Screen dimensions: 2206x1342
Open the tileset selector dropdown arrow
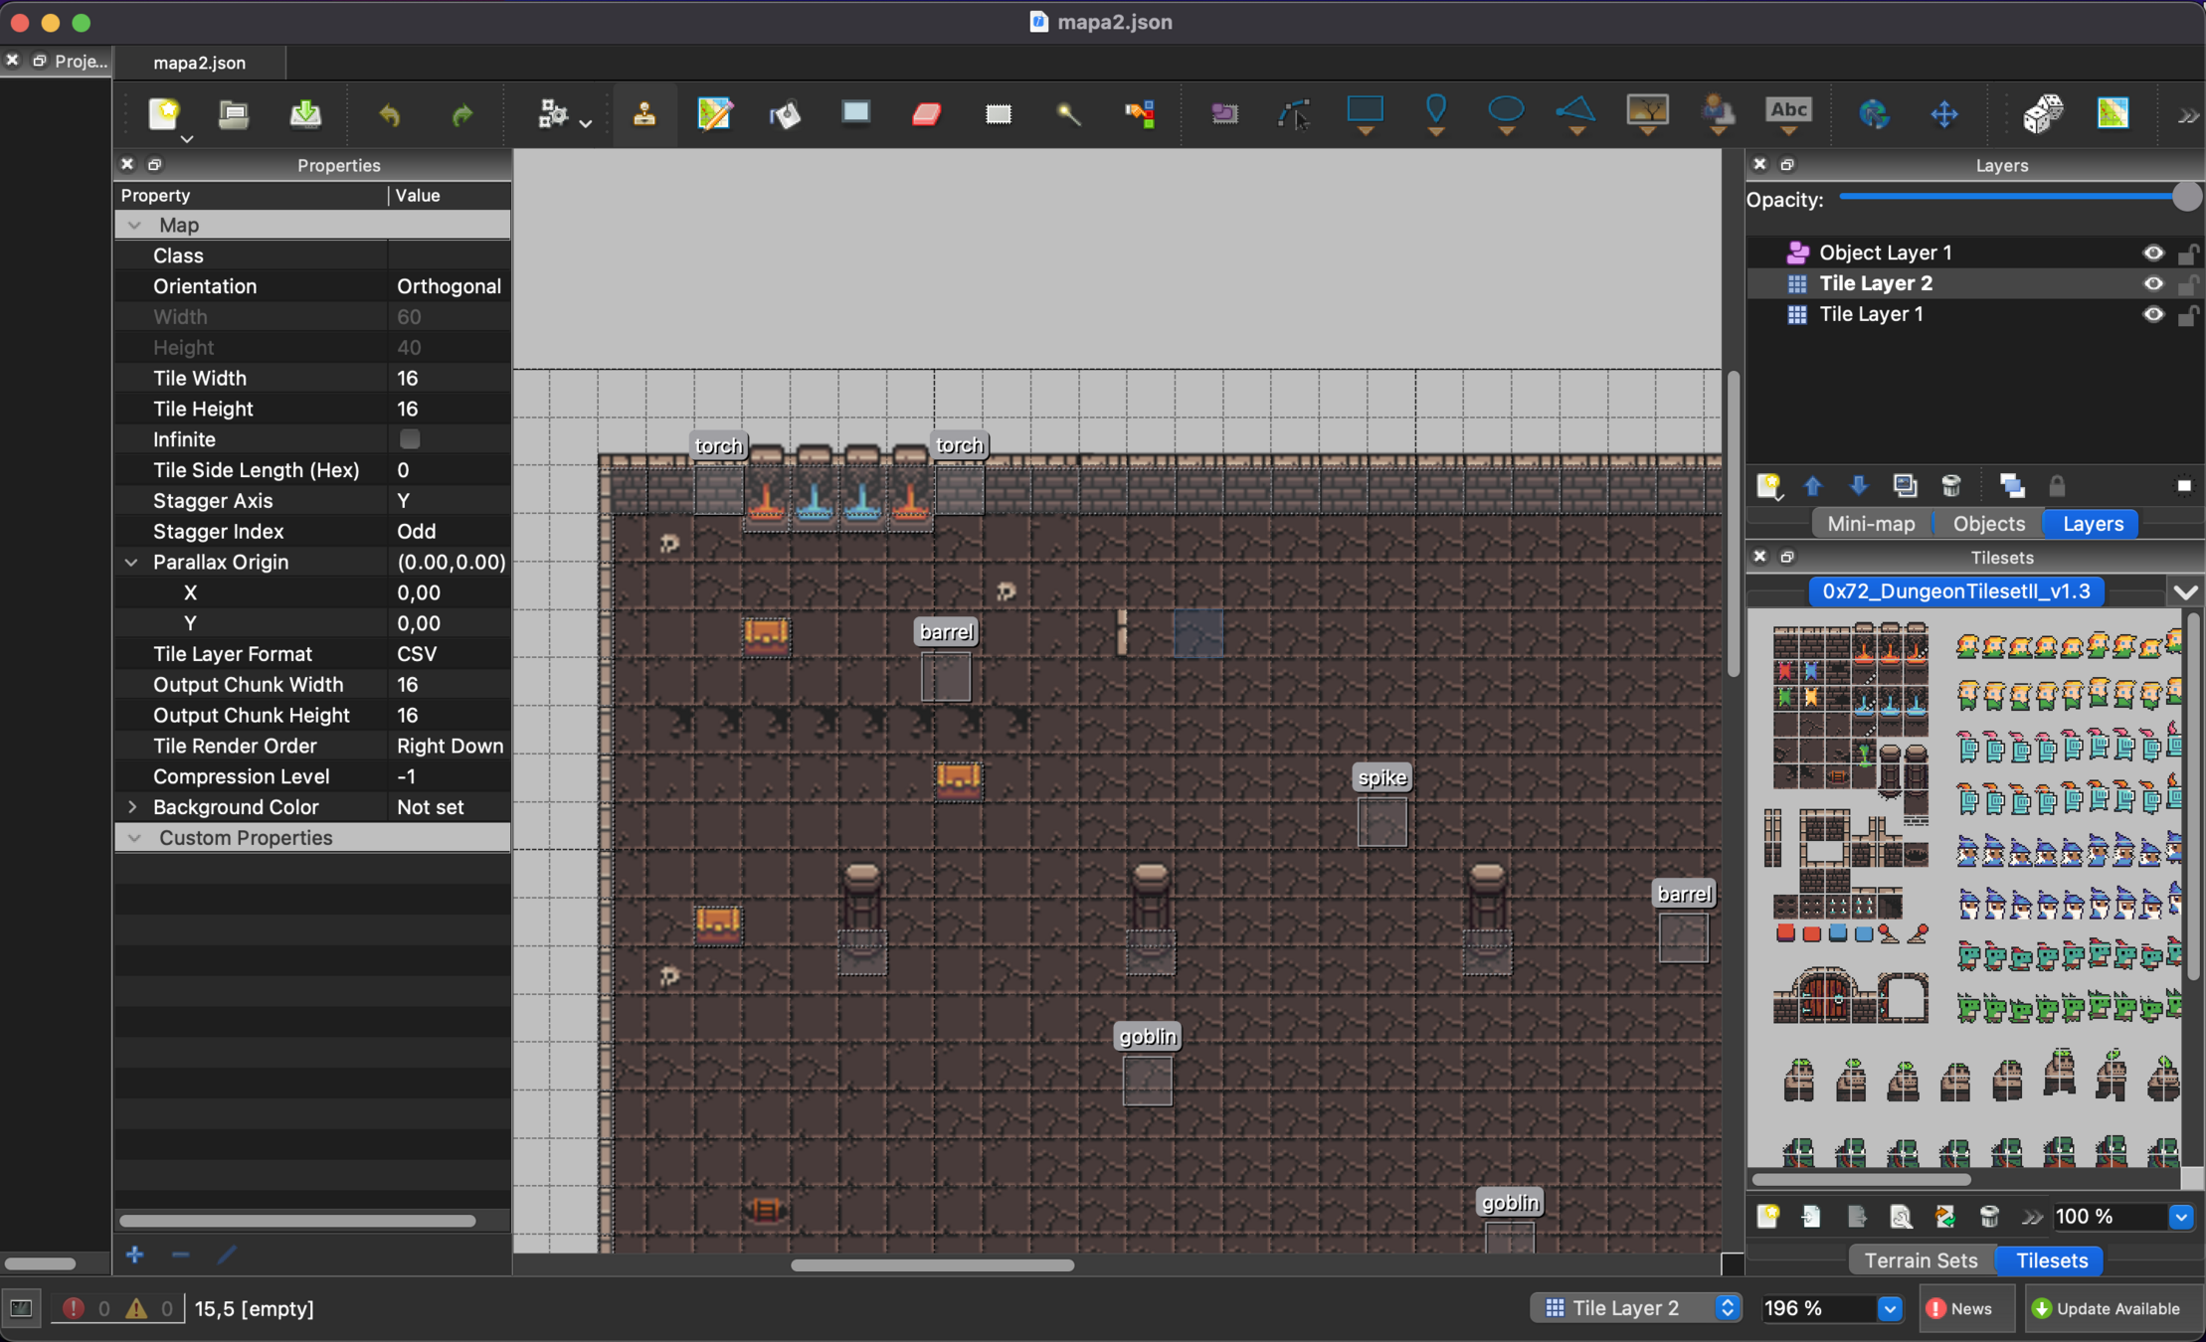pyautogui.click(x=2185, y=591)
